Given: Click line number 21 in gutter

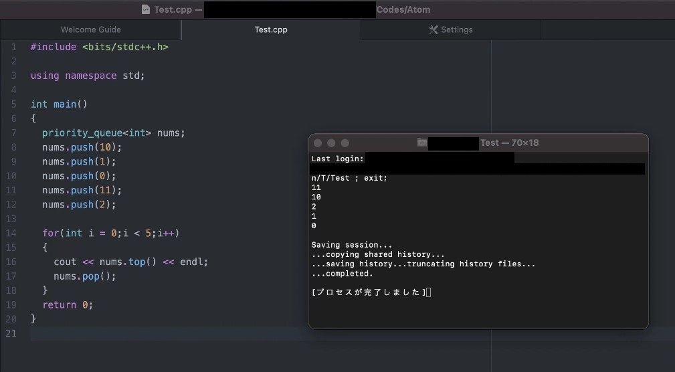Looking at the screenshot, I should tap(11, 334).
